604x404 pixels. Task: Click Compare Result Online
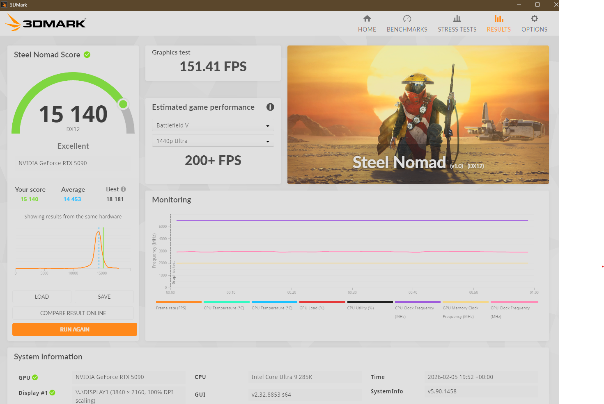(73, 313)
